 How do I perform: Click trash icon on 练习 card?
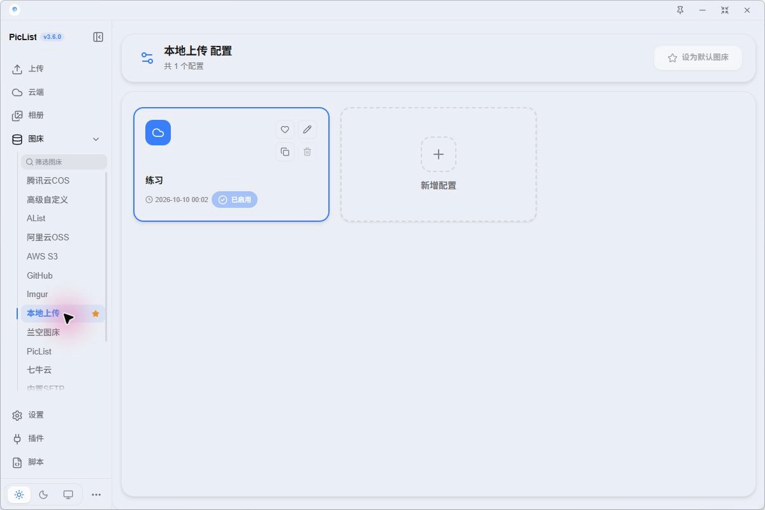(x=307, y=152)
